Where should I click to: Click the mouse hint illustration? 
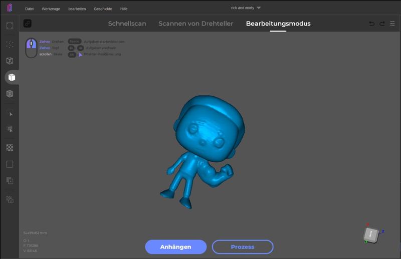click(31, 48)
